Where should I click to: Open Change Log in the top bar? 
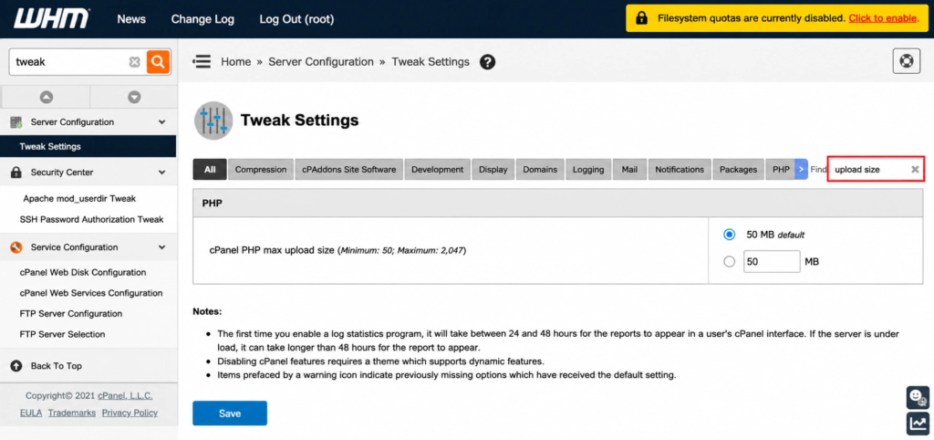(x=202, y=19)
